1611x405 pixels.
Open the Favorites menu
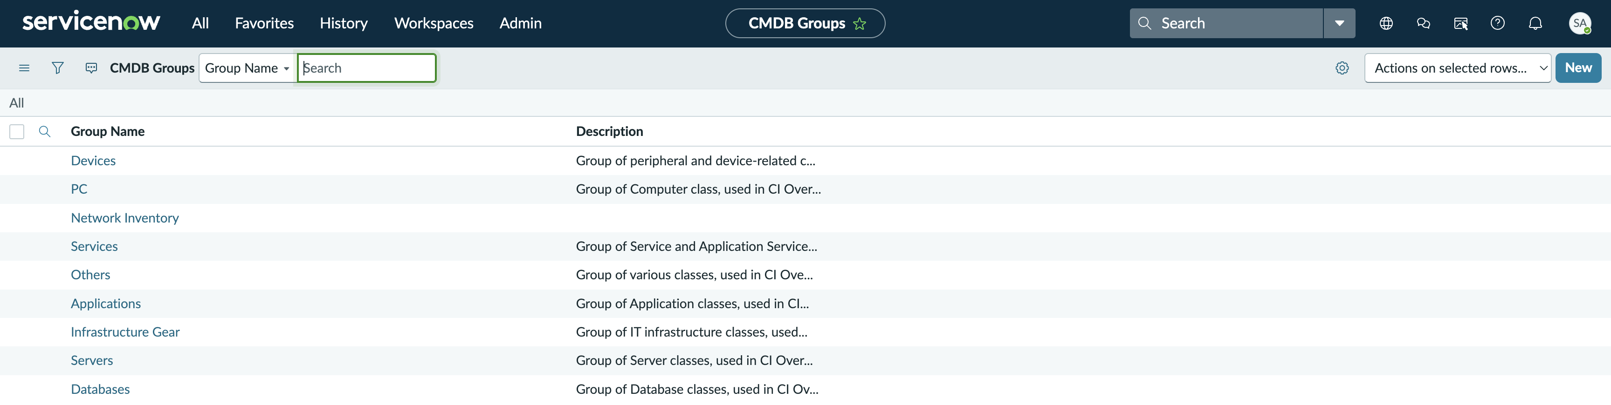click(x=264, y=23)
